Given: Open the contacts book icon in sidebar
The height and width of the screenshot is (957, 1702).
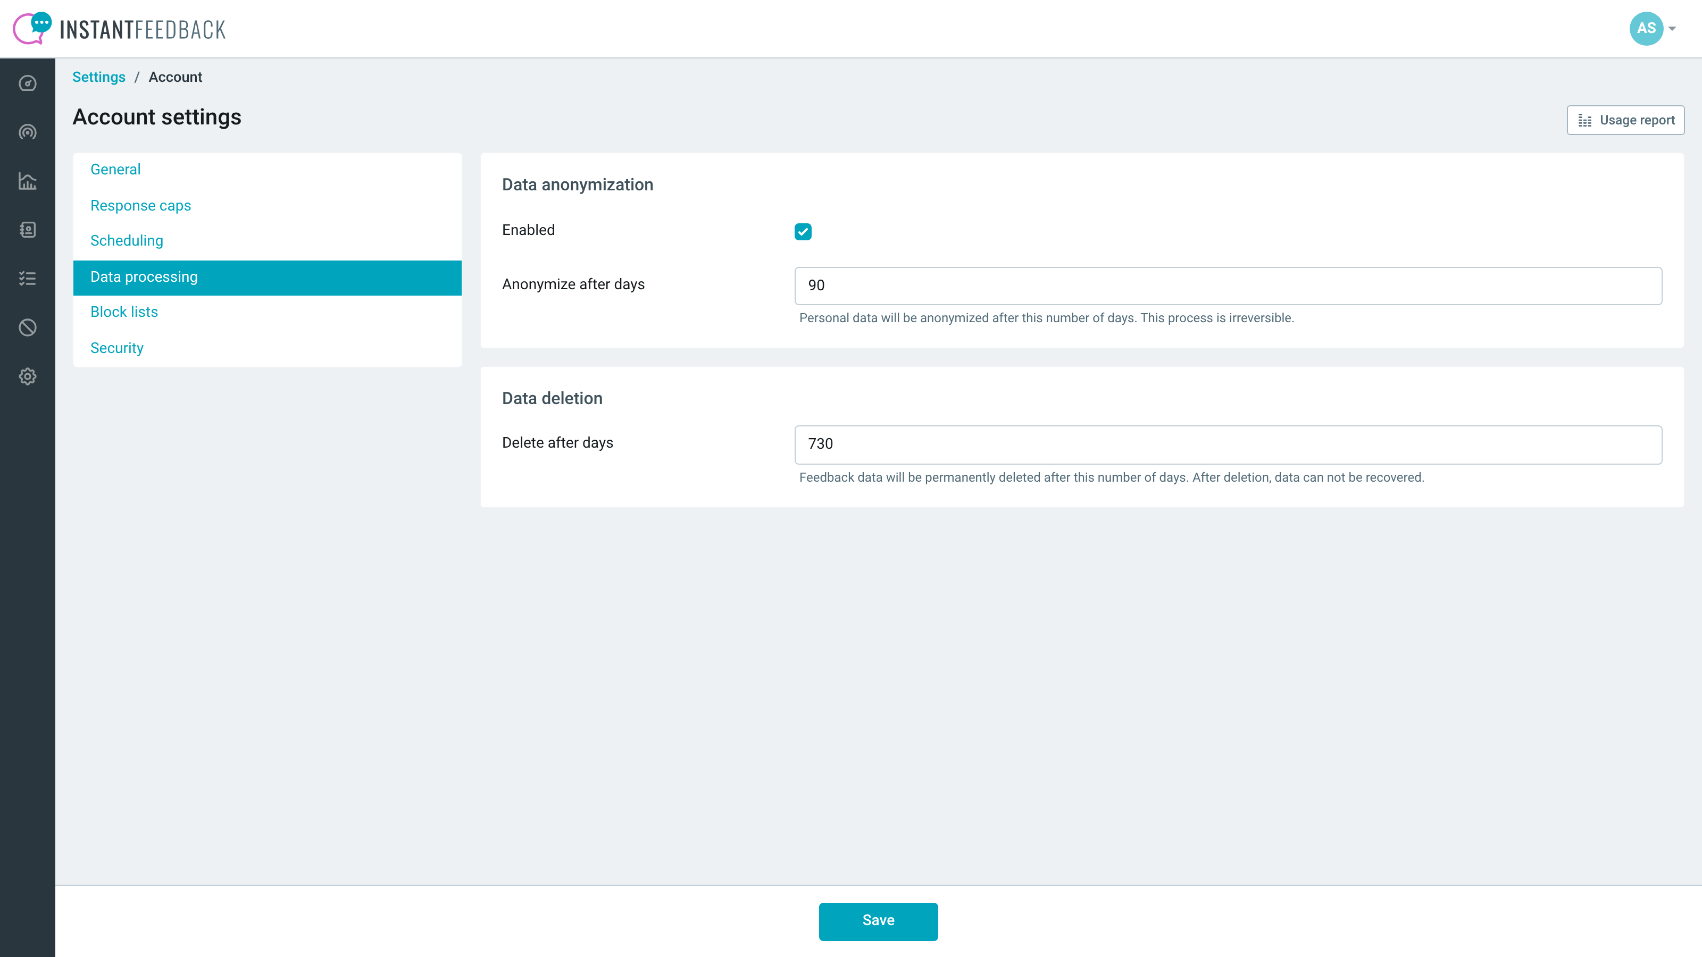Looking at the screenshot, I should [x=27, y=230].
